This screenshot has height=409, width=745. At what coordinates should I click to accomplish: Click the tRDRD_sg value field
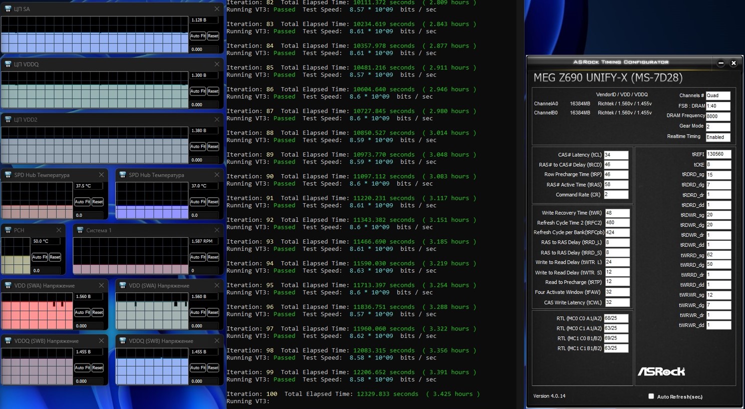(718, 175)
